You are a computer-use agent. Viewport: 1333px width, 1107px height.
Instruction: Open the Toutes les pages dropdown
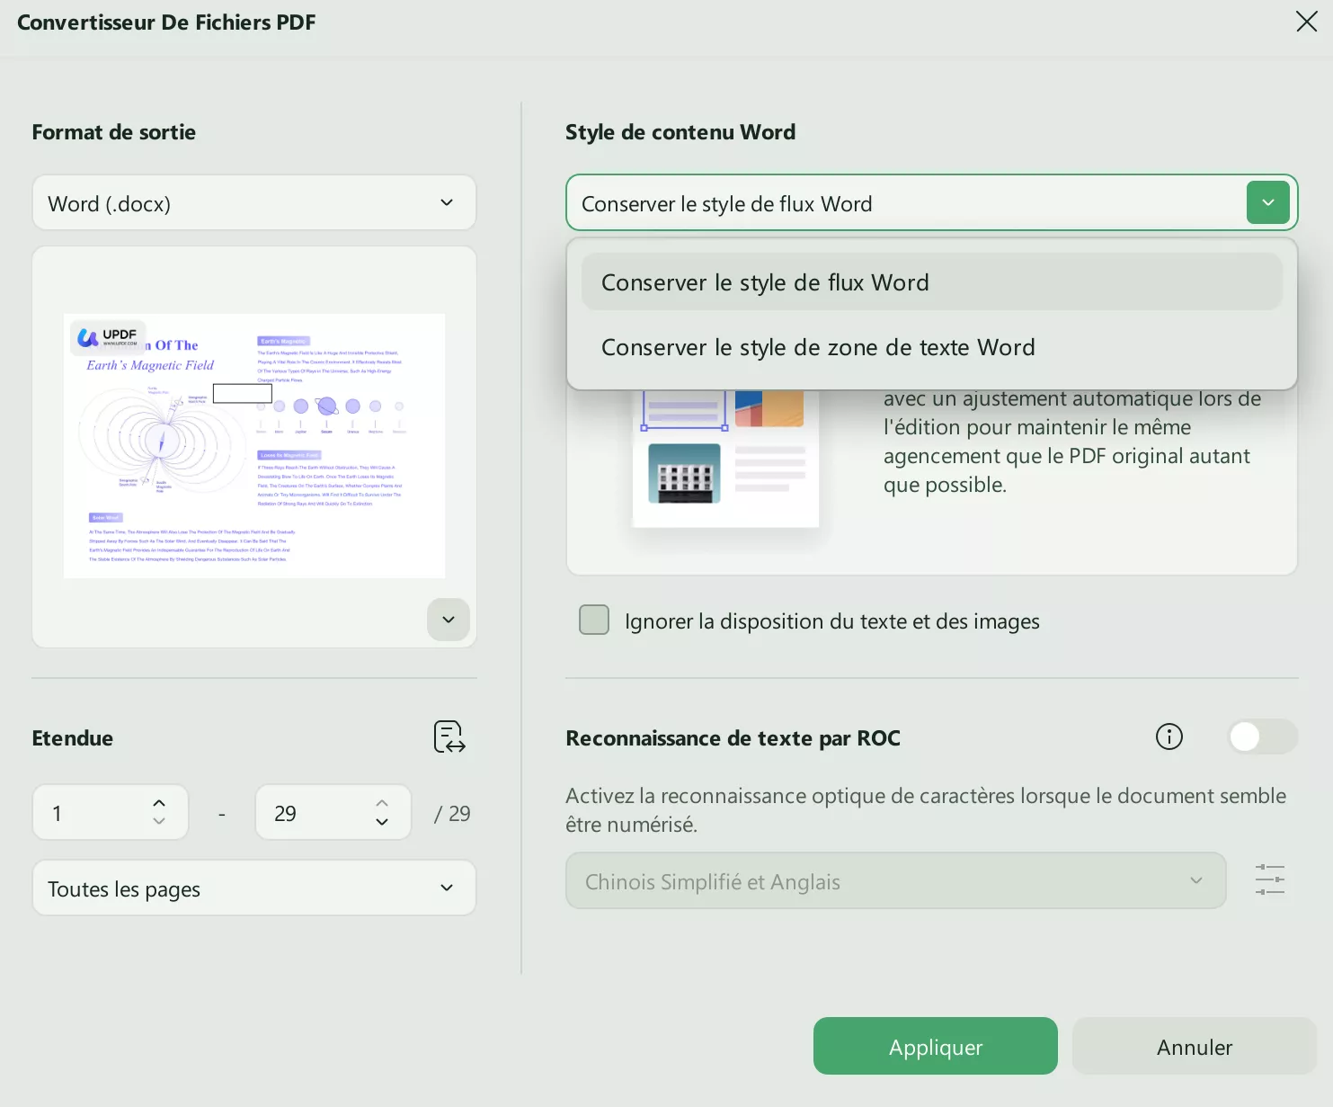254,888
